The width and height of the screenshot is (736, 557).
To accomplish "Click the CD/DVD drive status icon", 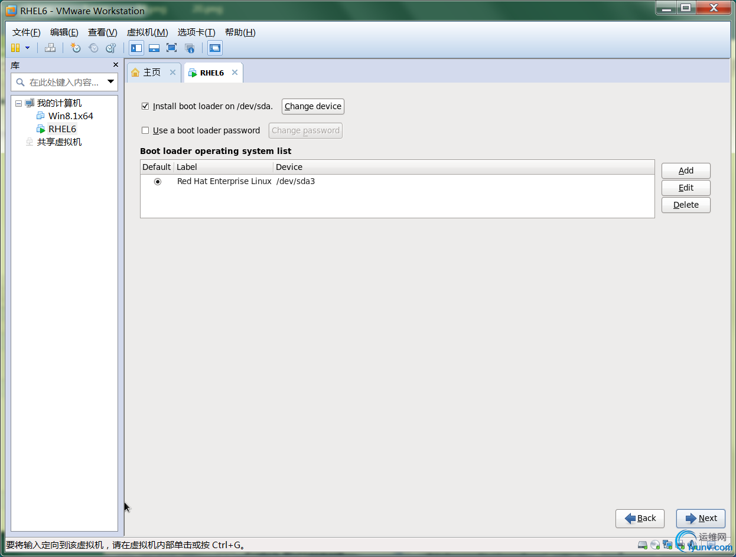I will click(x=655, y=545).
